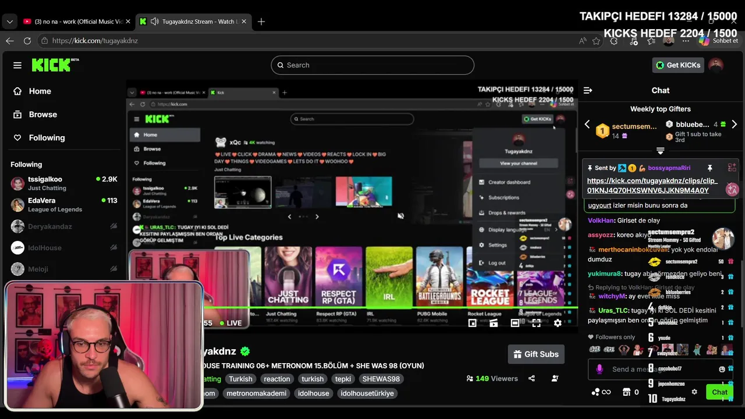Open the tab search dropdown chevron
The image size is (745, 419).
(9, 22)
